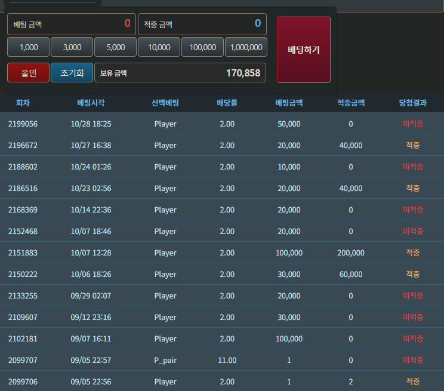This screenshot has height=391, width=444.
Task: Click bet time 10/24 01:26
Action: (91, 167)
